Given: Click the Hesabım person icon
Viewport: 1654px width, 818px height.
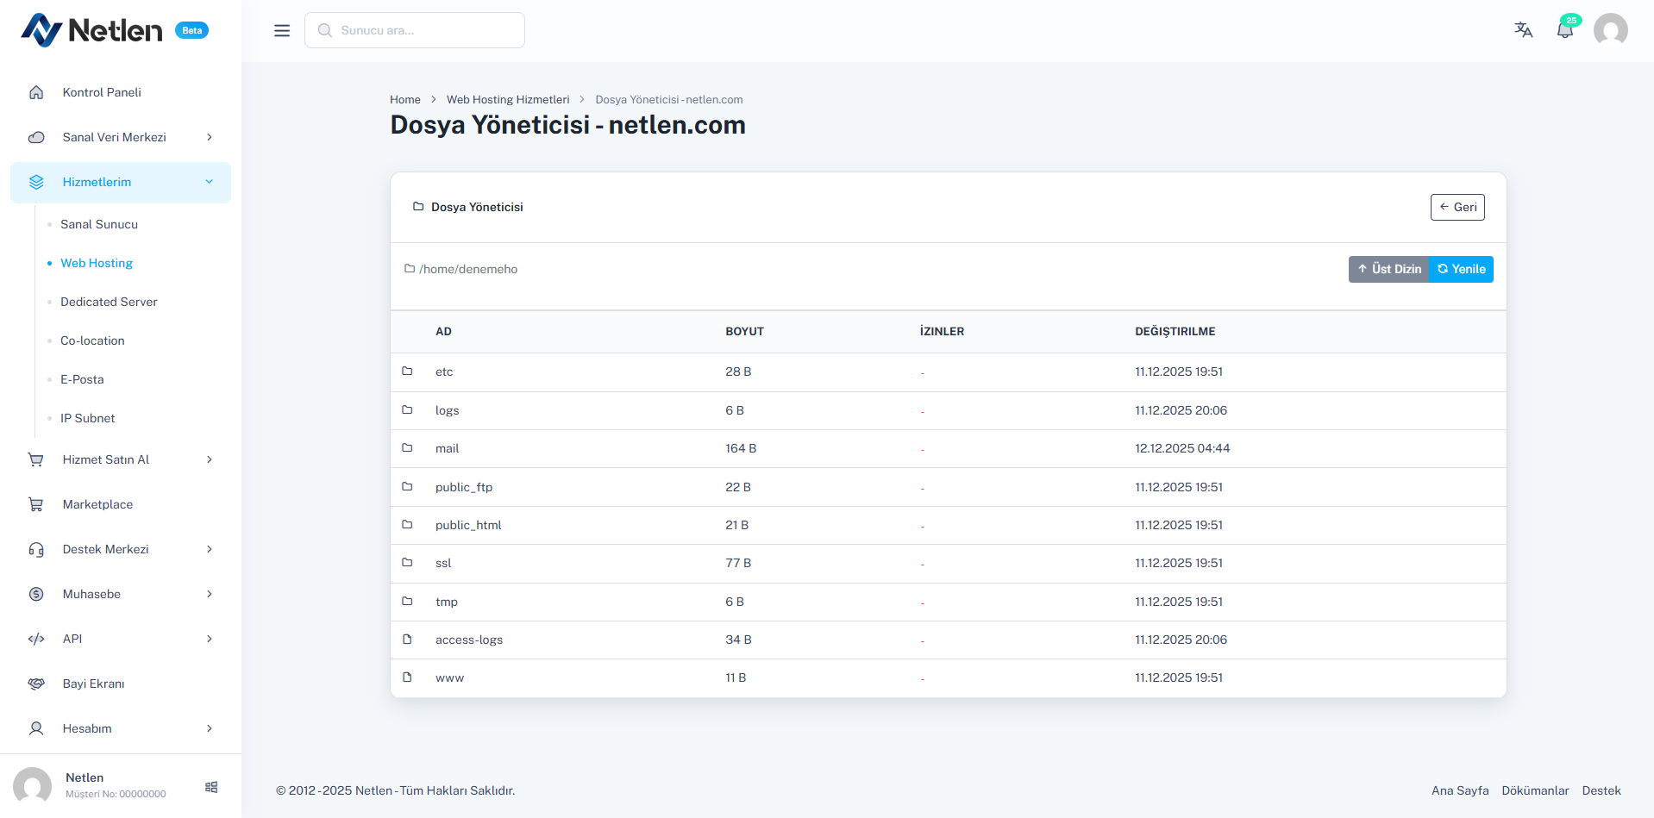Looking at the screenshot, I should tap(36, 728).
